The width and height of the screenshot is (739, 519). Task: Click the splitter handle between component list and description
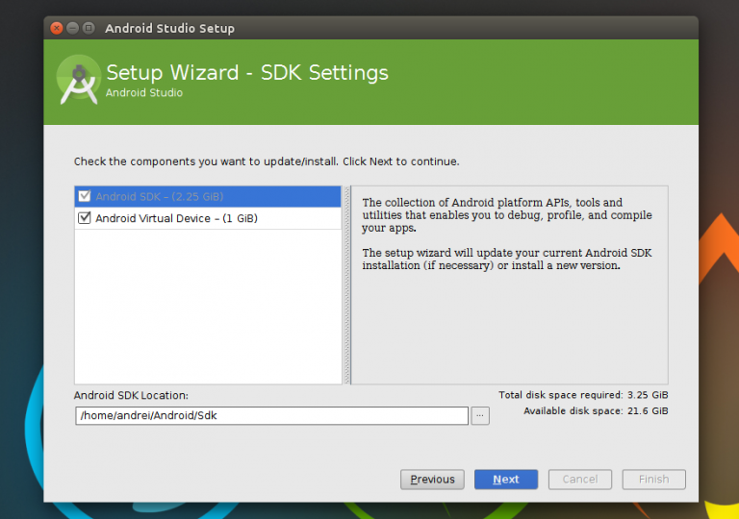pyautogui.click(x=346, y=284)
